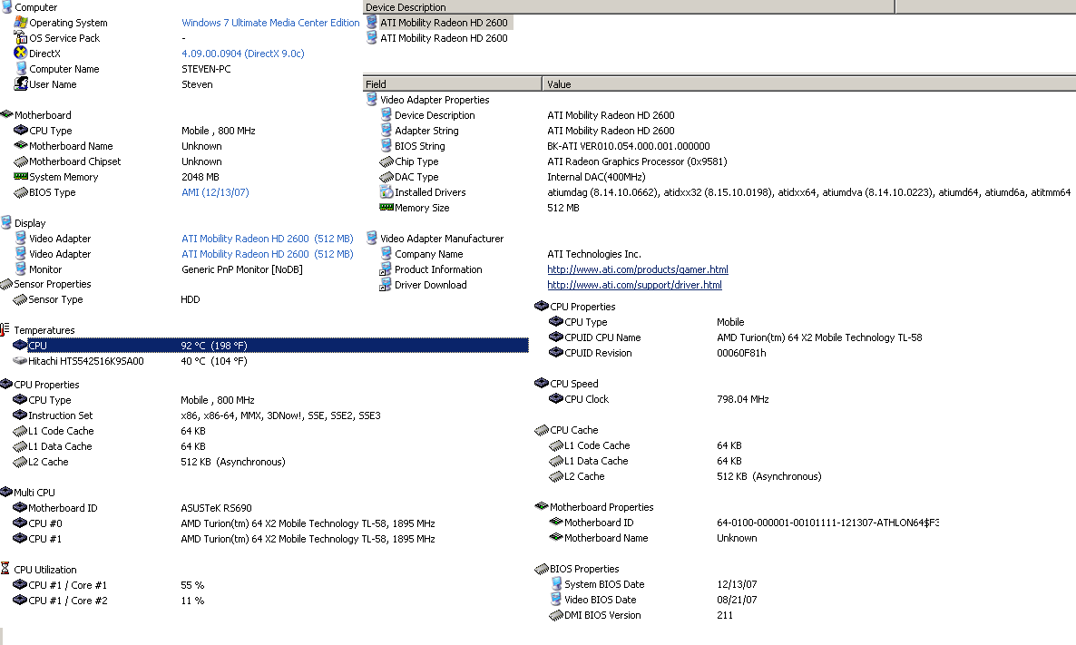Click the L2 Cache icon in left CPU Properties
The height and width of the screenshot is (645, 1076).
tap(20, 461)
